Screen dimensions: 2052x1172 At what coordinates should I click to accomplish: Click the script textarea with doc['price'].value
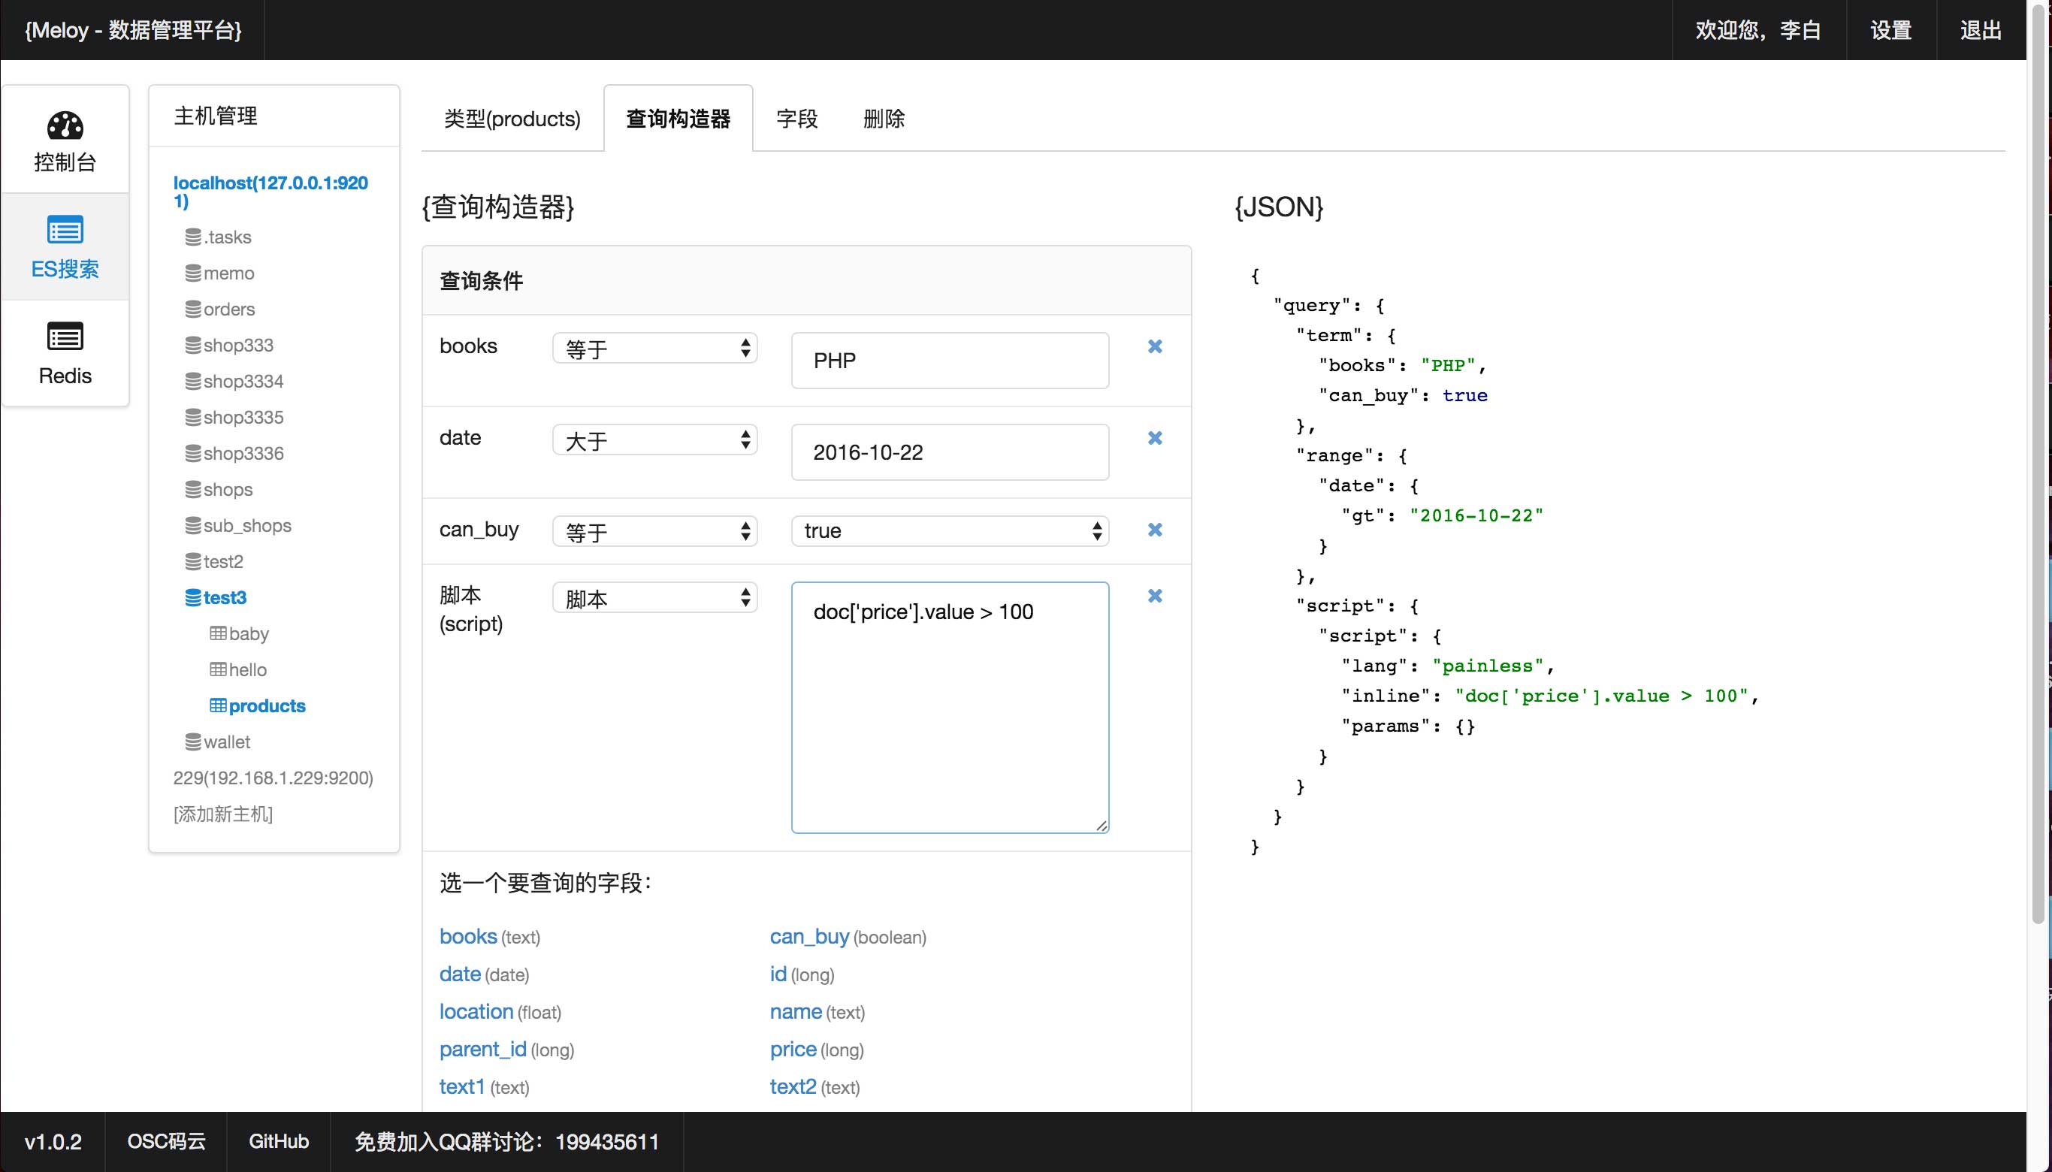coord(950,708)
